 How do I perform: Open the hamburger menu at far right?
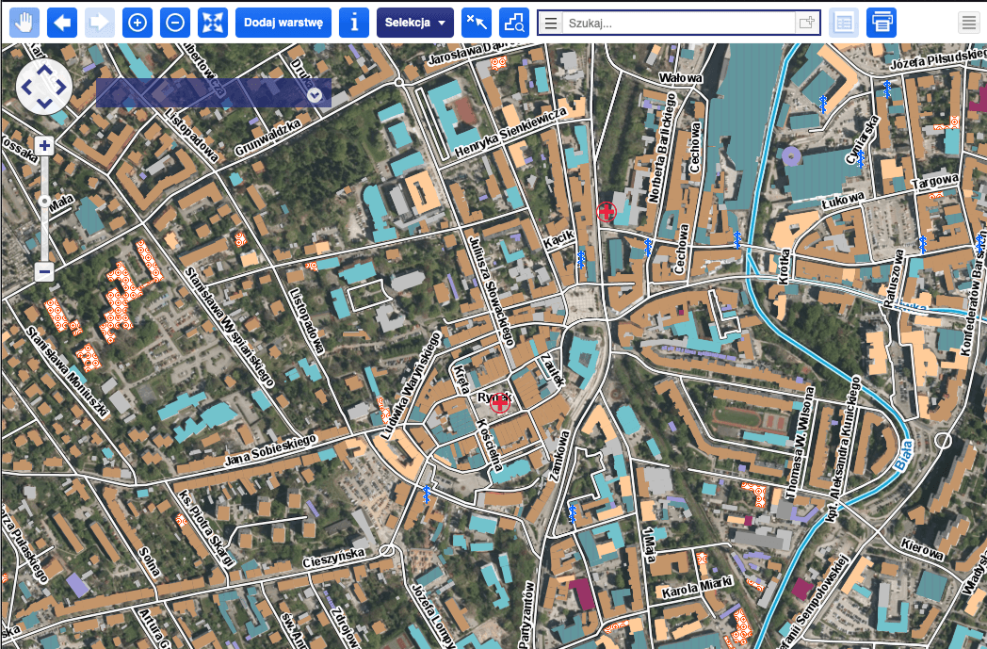[x=968, y=24]
